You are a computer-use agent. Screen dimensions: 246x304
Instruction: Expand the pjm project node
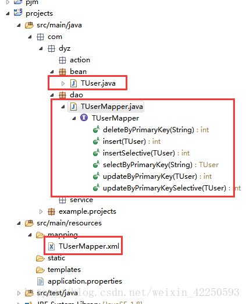(8, 2)
